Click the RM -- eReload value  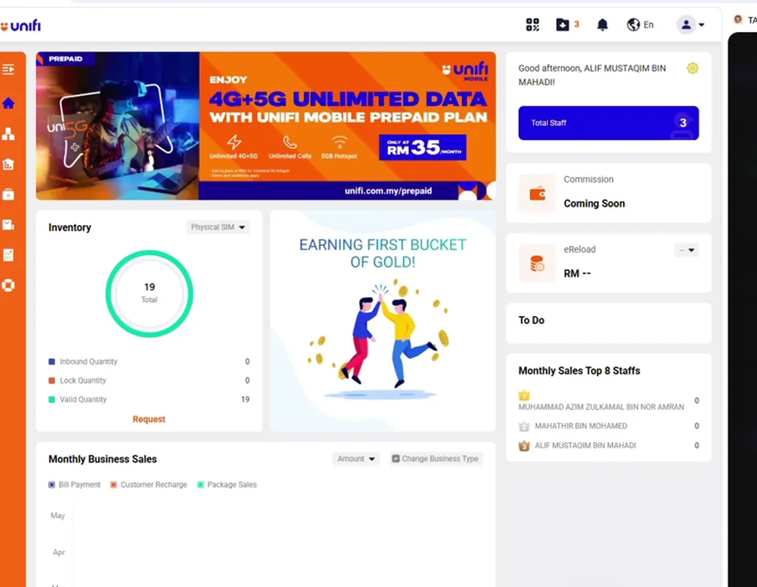pyautogui.click(x=577, y=273)
